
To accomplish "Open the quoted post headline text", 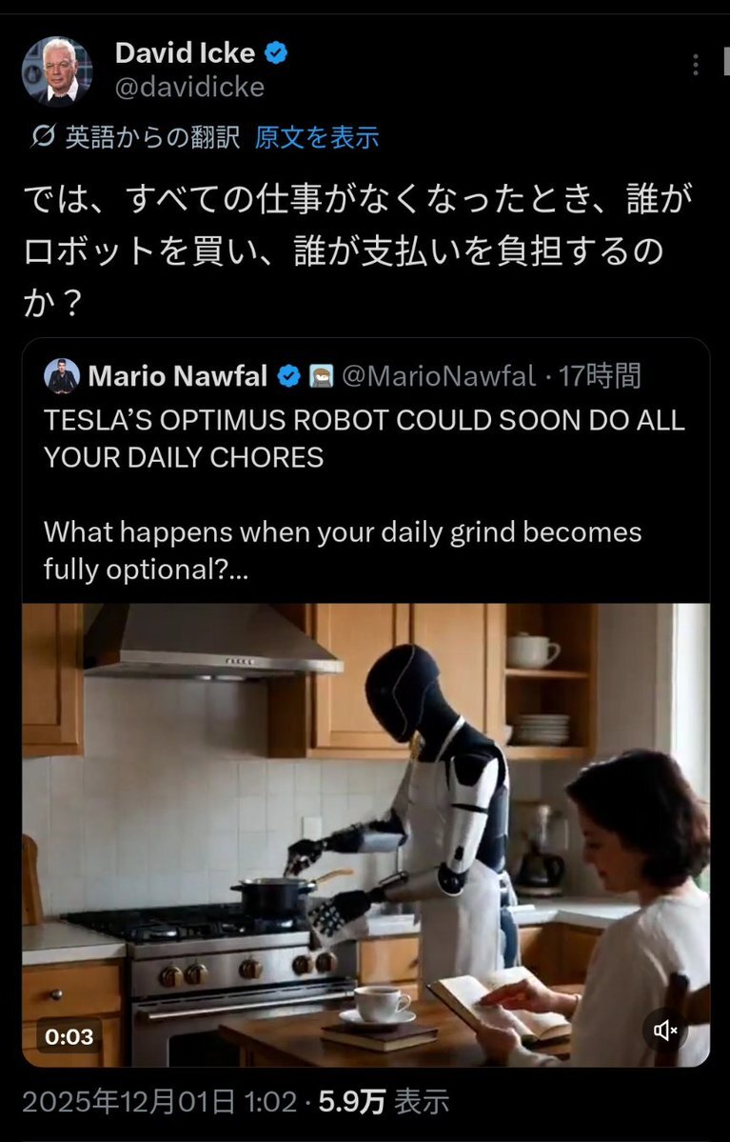I will [364, 438].
